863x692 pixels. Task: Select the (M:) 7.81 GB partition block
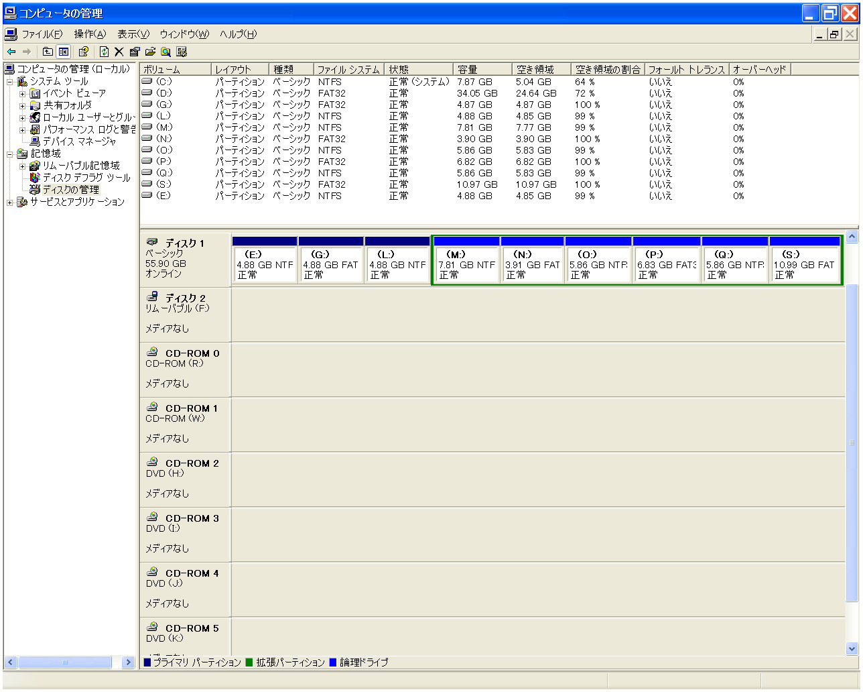(466, 265)
